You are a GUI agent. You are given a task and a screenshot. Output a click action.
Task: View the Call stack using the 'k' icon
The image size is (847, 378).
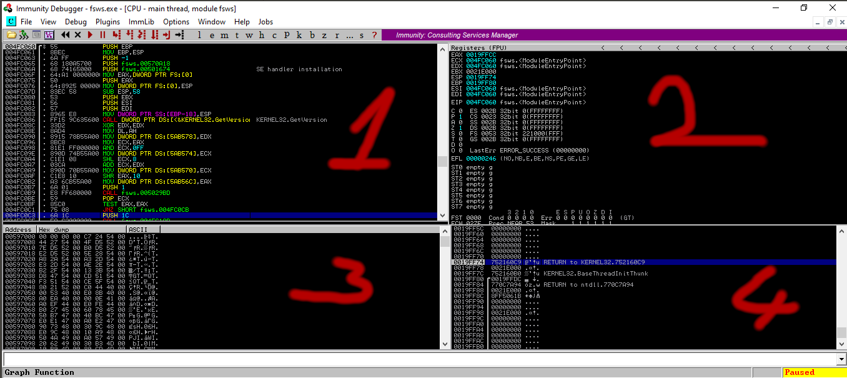click(x=299, y=35)
